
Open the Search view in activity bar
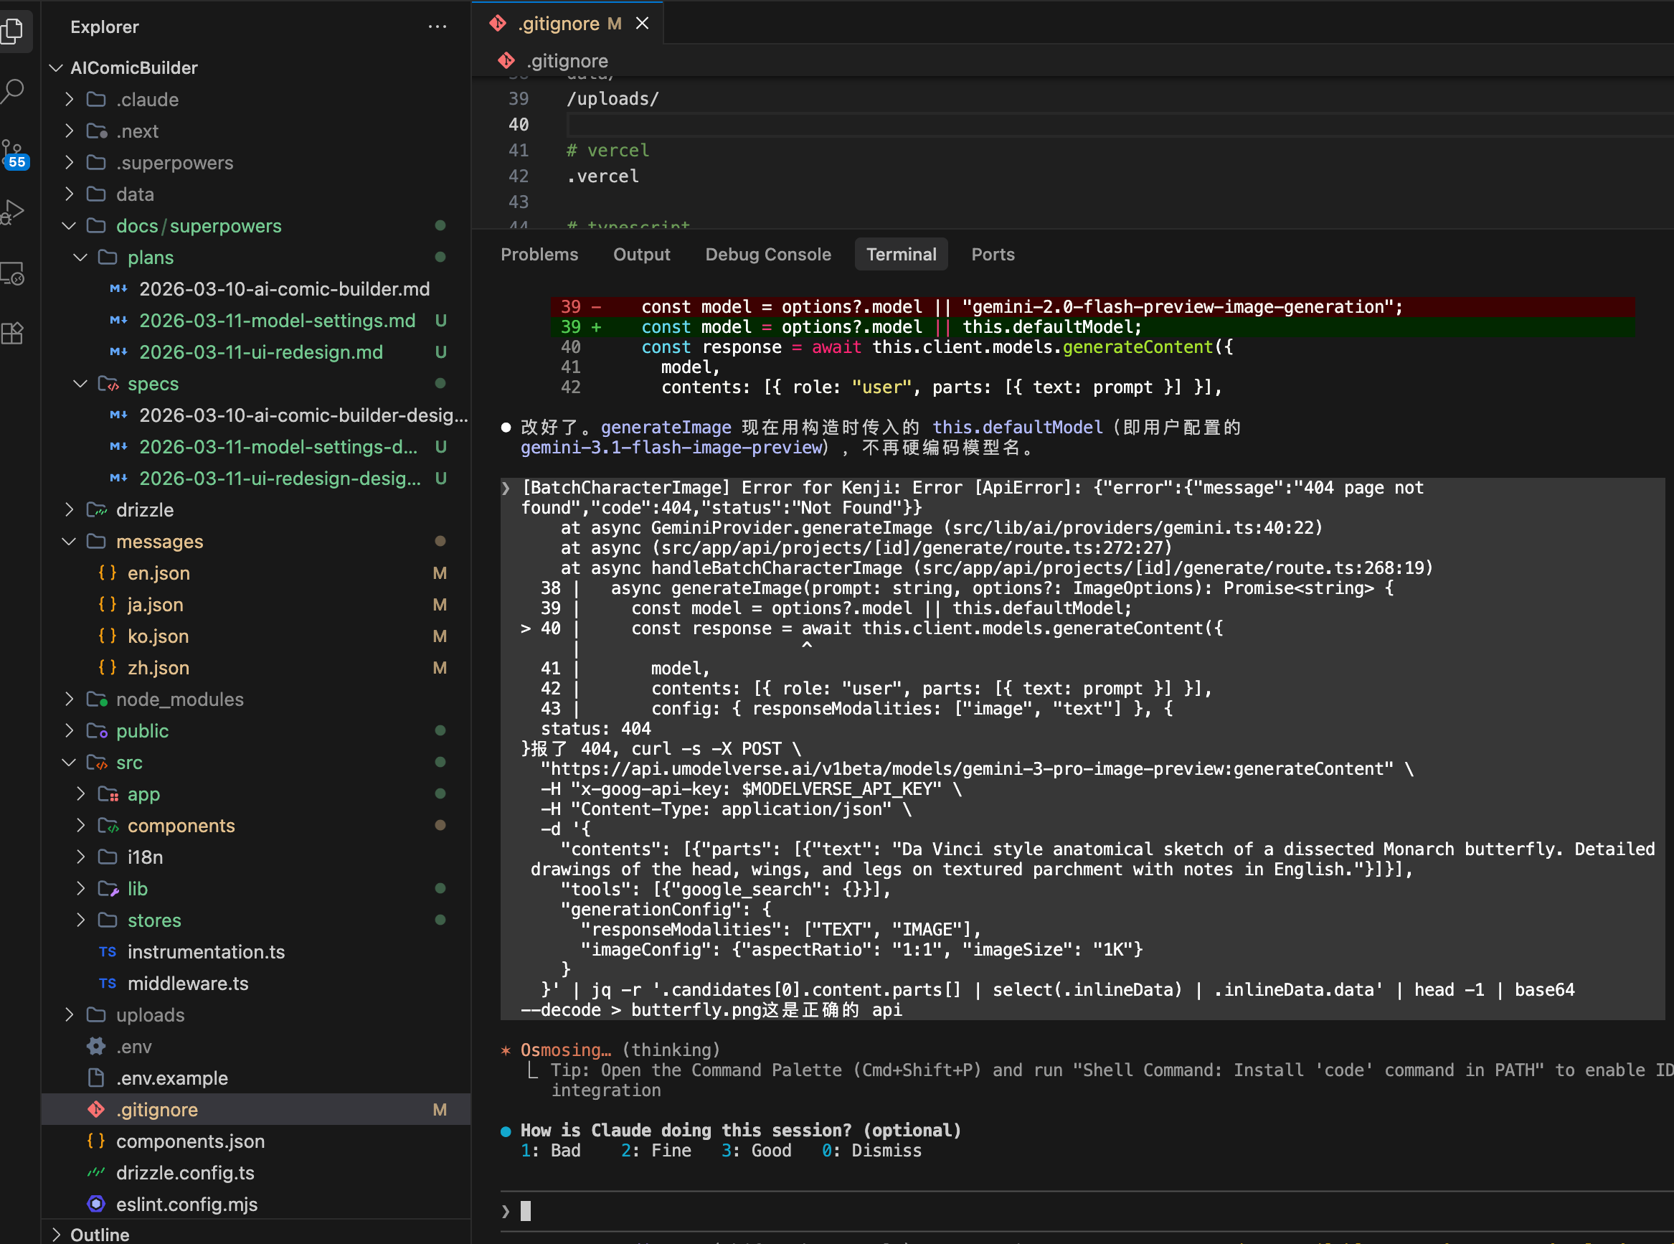click(x=14, y=91)
